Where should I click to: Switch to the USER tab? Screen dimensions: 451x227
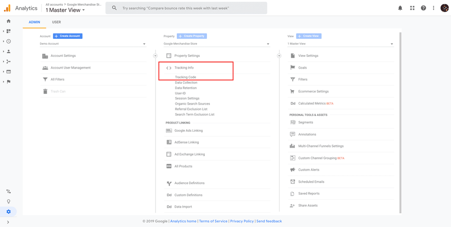pos(56,22)
